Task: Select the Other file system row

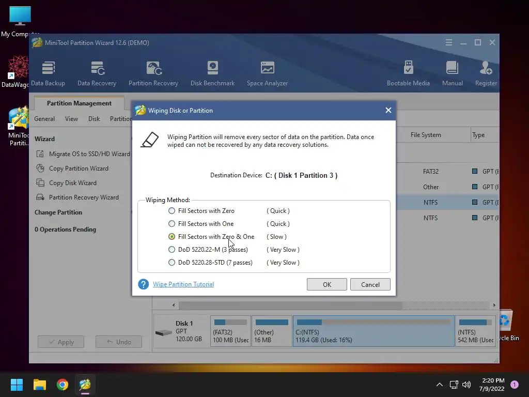Action: [x=448, y=187]
